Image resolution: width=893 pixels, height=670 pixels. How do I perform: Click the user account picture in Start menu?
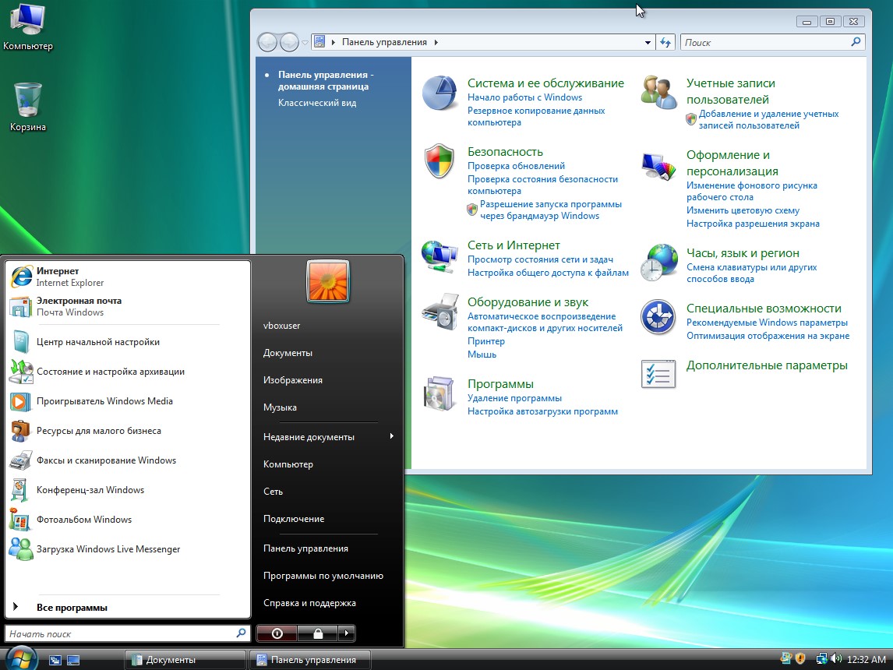tap(327, 281)
